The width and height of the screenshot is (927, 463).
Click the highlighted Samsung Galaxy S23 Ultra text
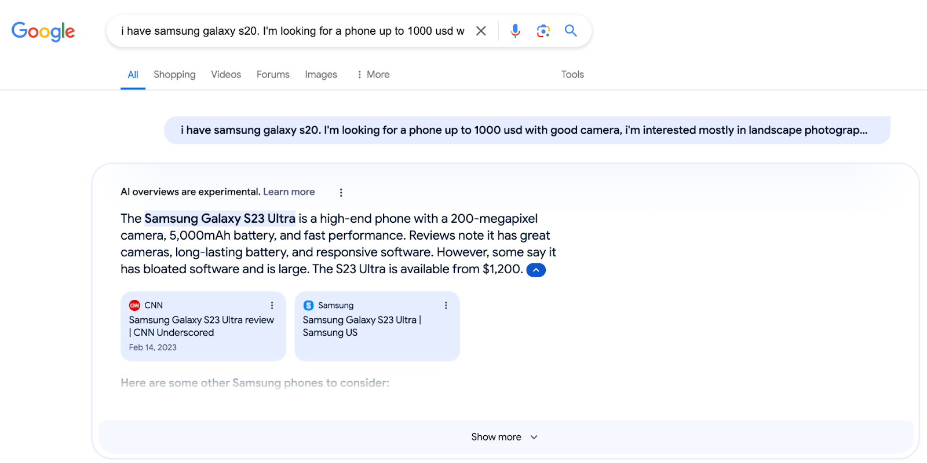pyautogui.click(x=220, y=218)
